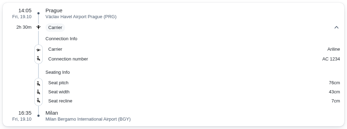Viewport: 347px width, 129px height.
Task: Click the seat icon beside Connection number
Action: tap(38, 59)
